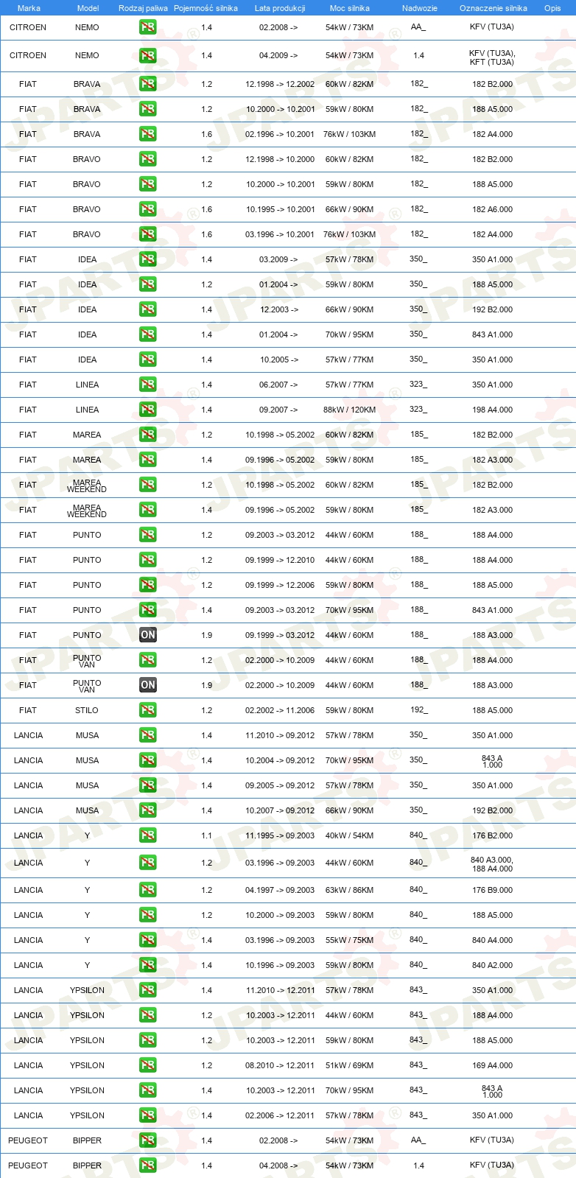Select the '55kW / 75KM' power cell
The height and width of the screenshot is (1178, 576).
tap(349, 940)
